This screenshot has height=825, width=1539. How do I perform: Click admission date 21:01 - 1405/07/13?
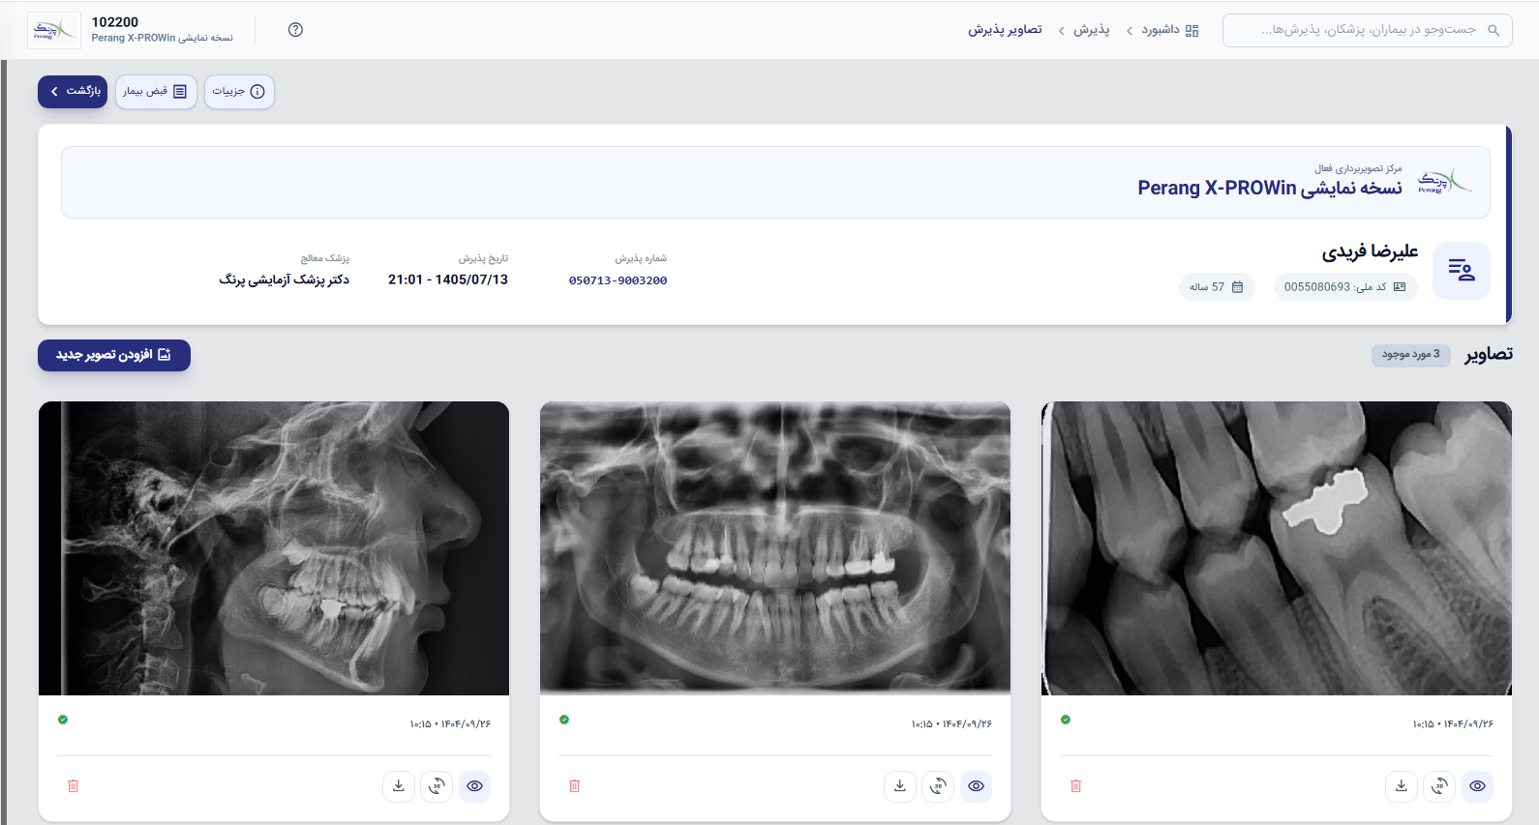coord(448,280)
